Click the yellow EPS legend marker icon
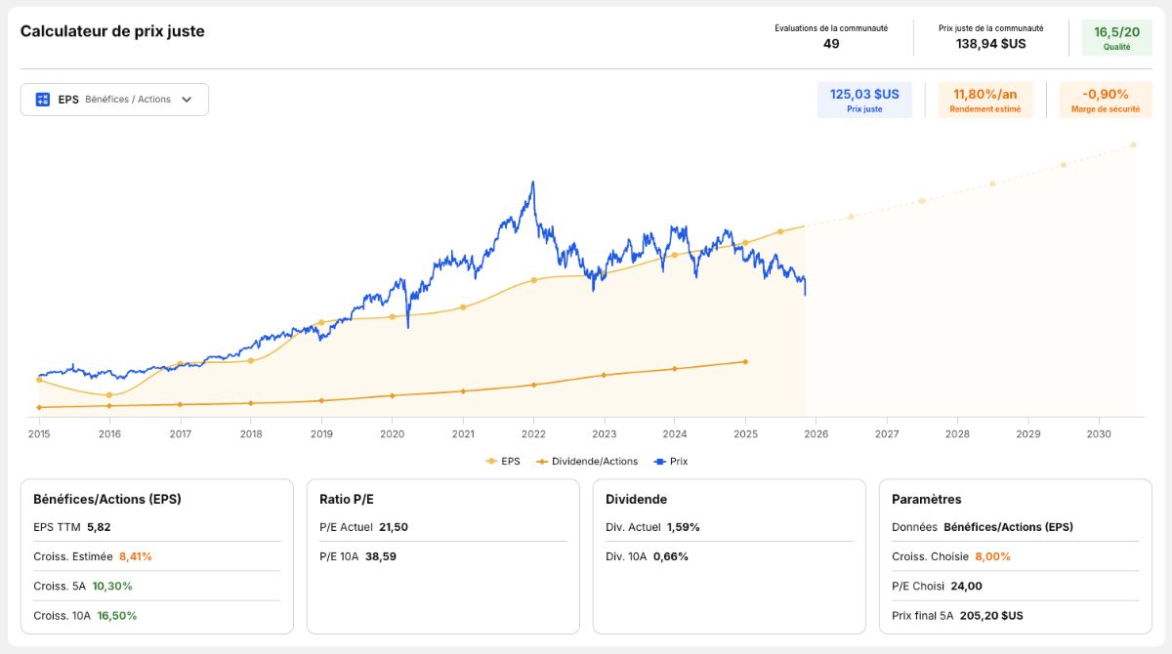The height and width of the screenshot is (654, 1172). 491,461
